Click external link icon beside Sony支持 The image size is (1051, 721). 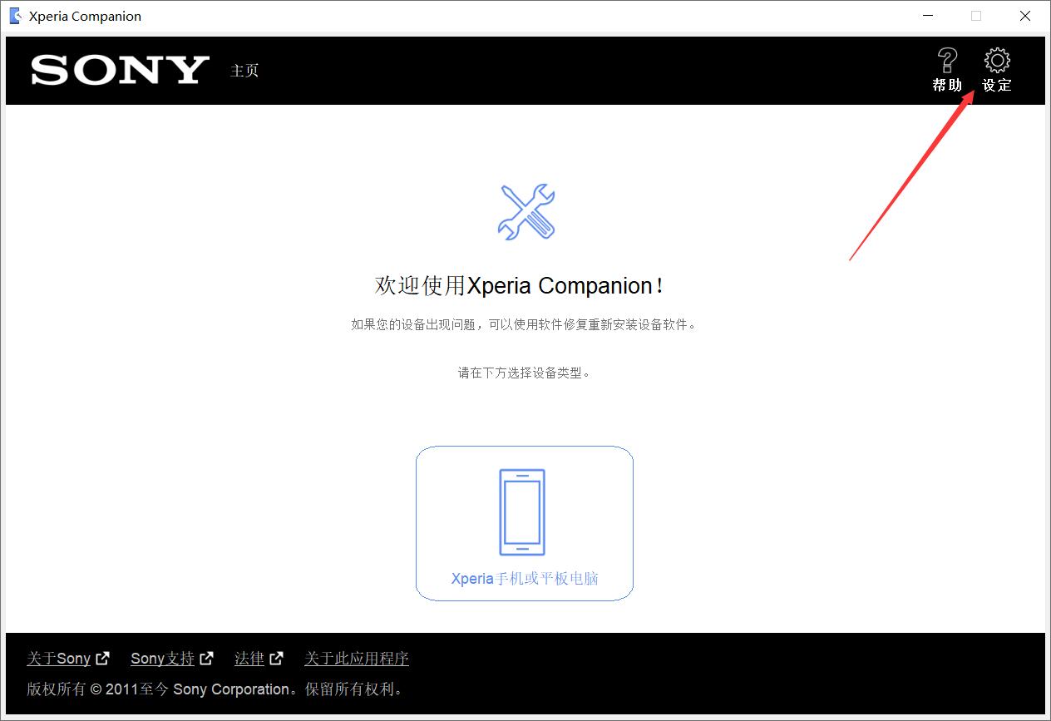206,659
